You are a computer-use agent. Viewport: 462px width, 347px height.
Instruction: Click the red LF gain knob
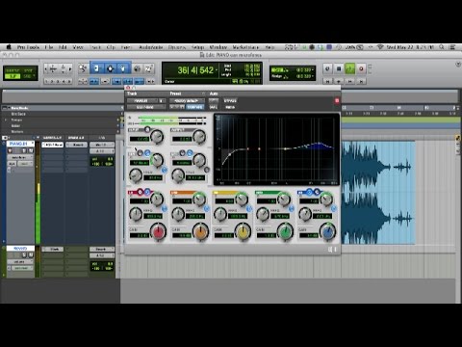(x=159, y=232)
